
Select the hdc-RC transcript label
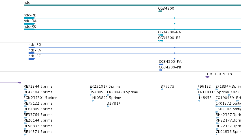tap(30, 27)
